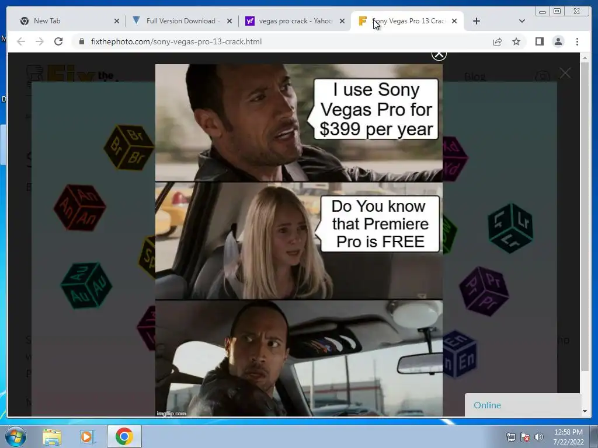Close the dimmed overlay with X at right
The height and width of the screenshot is (448, 598).
[x=565, y=73]
